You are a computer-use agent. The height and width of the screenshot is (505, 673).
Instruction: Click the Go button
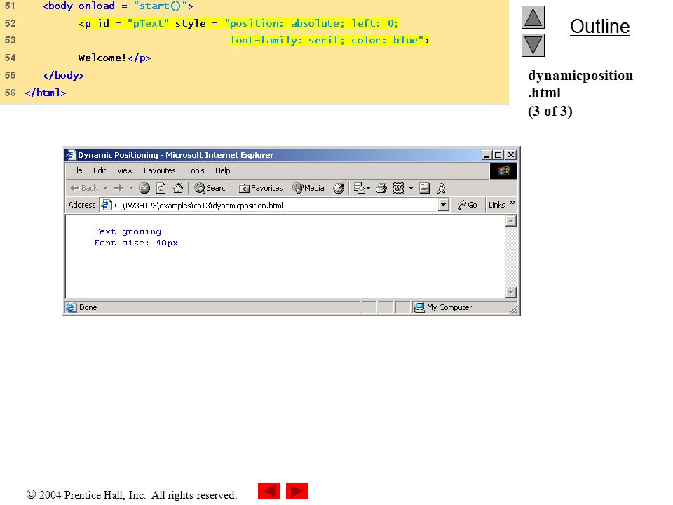point(468,205)
